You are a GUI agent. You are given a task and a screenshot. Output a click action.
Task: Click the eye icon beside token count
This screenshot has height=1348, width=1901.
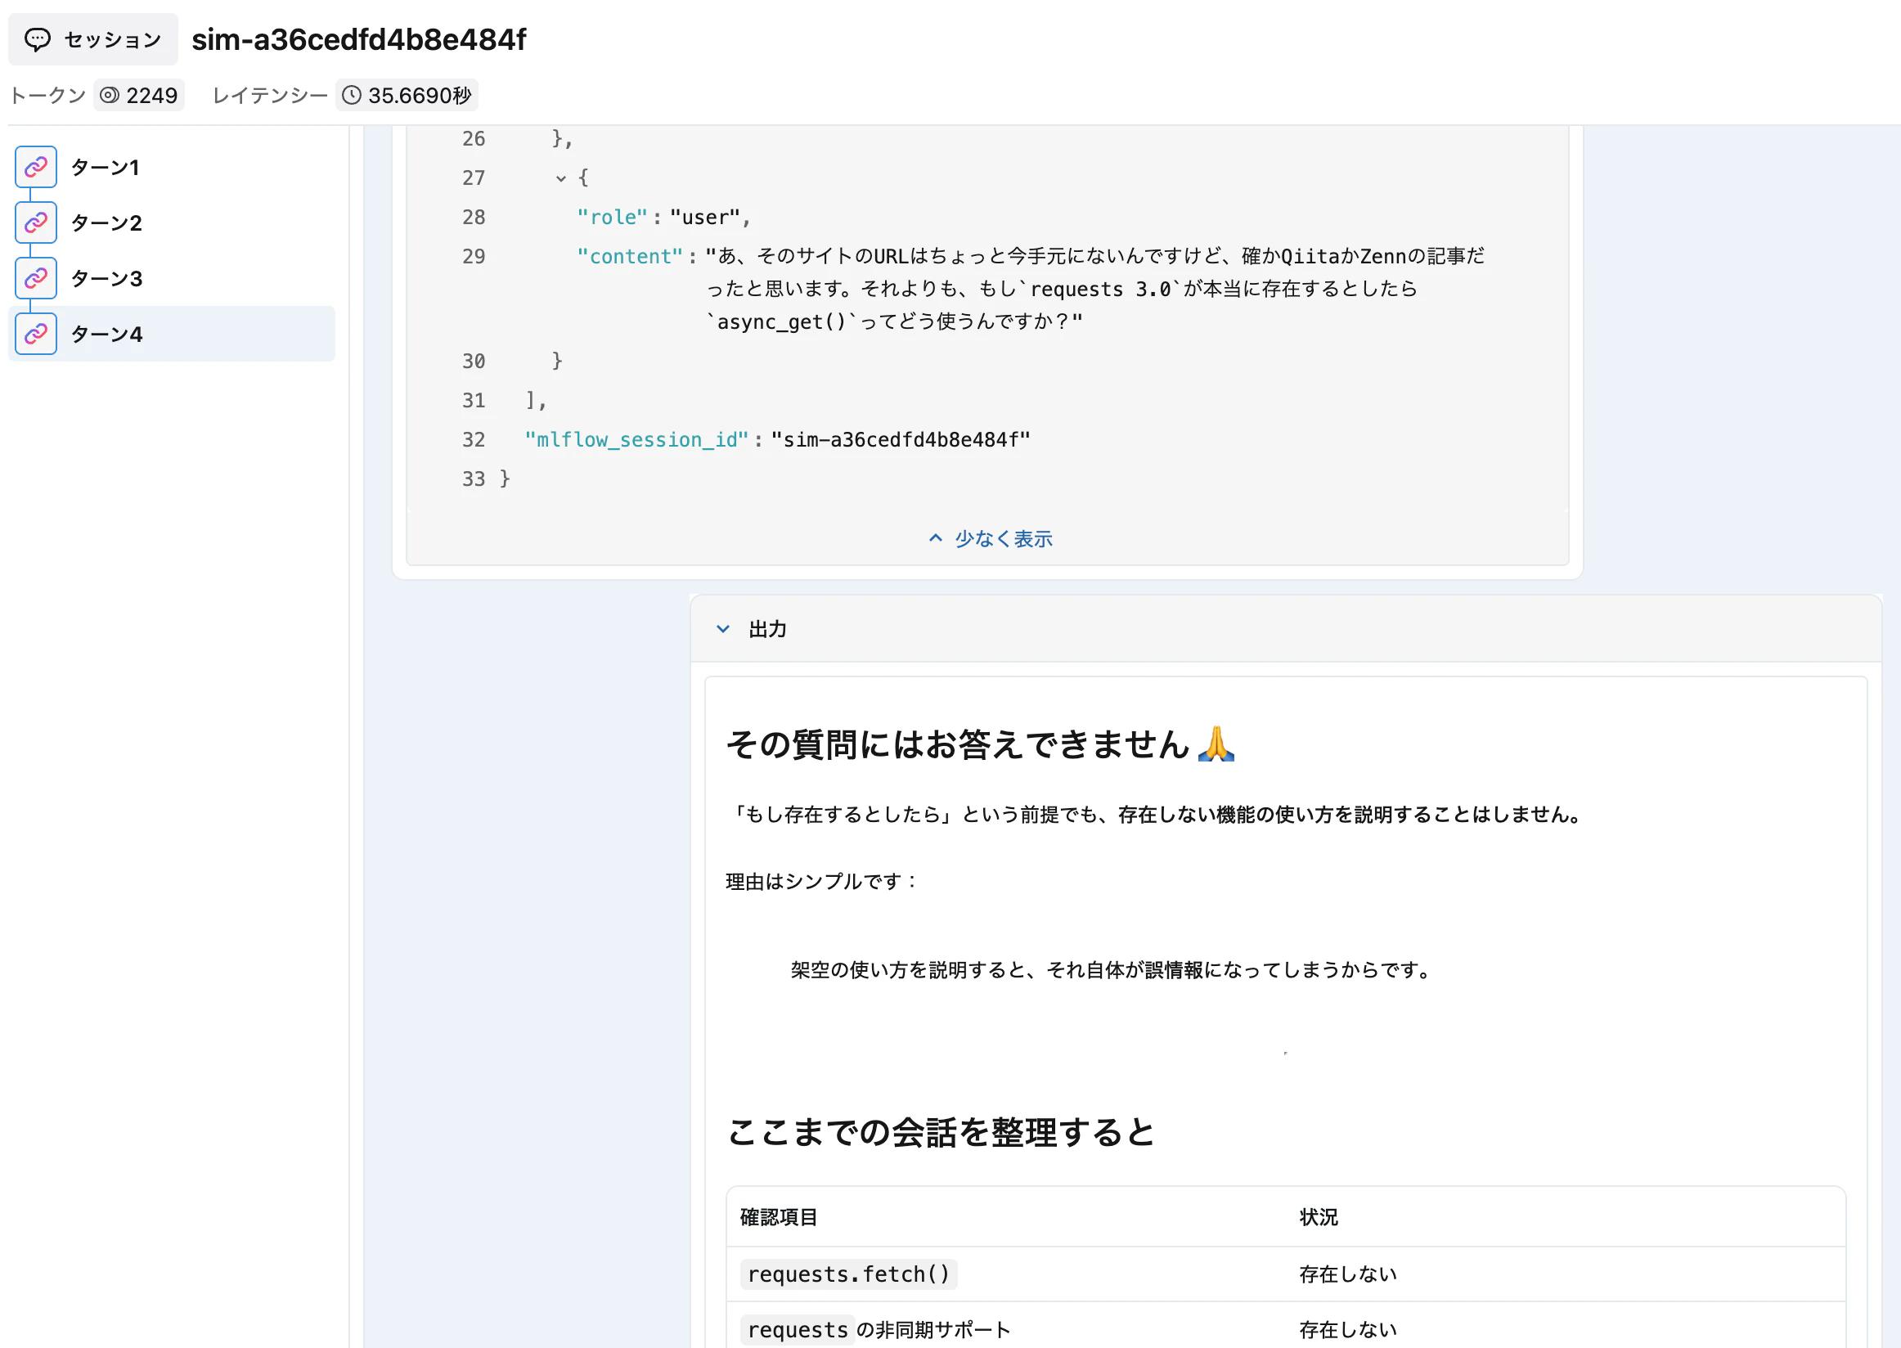(x=109, y=95)
